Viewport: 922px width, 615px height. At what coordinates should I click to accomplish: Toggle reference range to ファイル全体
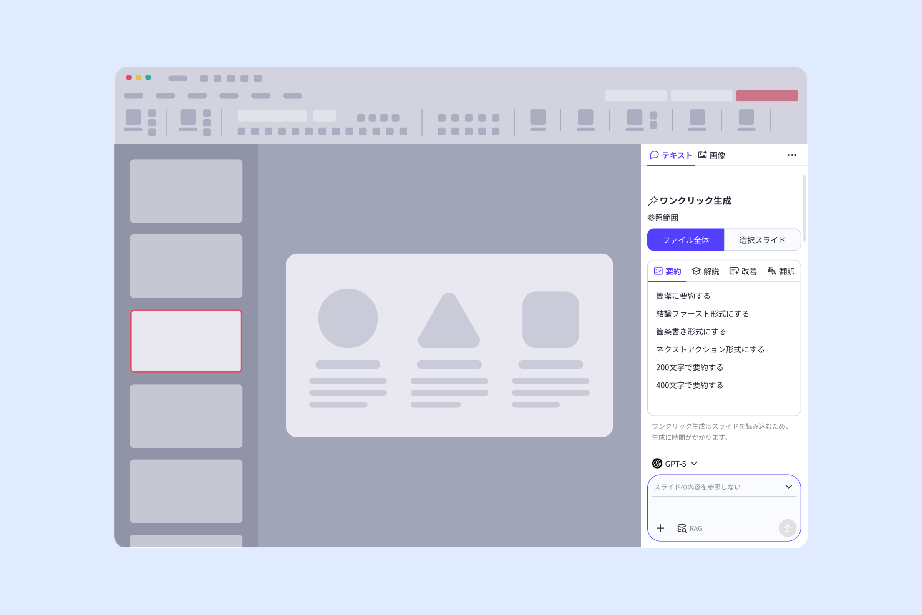686,239
